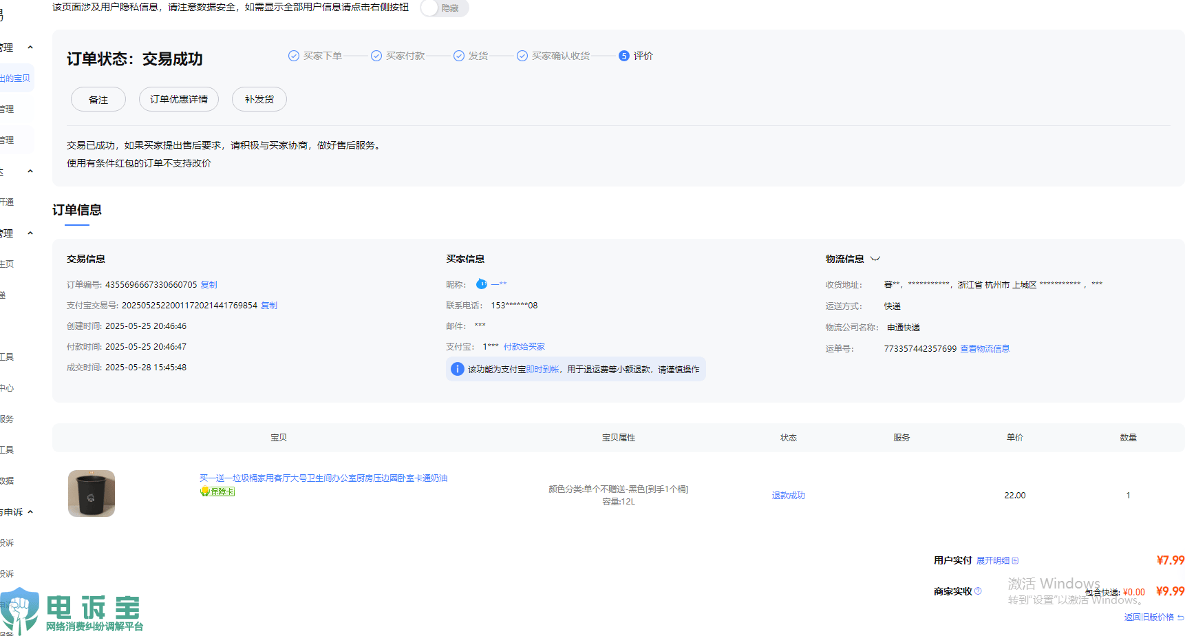Click the blue info icon by Alipay notice
Image resolution: width=1185 pixels, height=636 pixels.
(457, 369)
